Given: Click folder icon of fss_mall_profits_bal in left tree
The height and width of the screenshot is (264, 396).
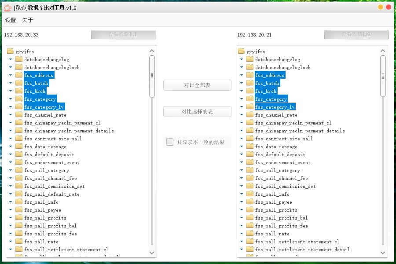Looking at the screenshot, I should tap(19, 226).
